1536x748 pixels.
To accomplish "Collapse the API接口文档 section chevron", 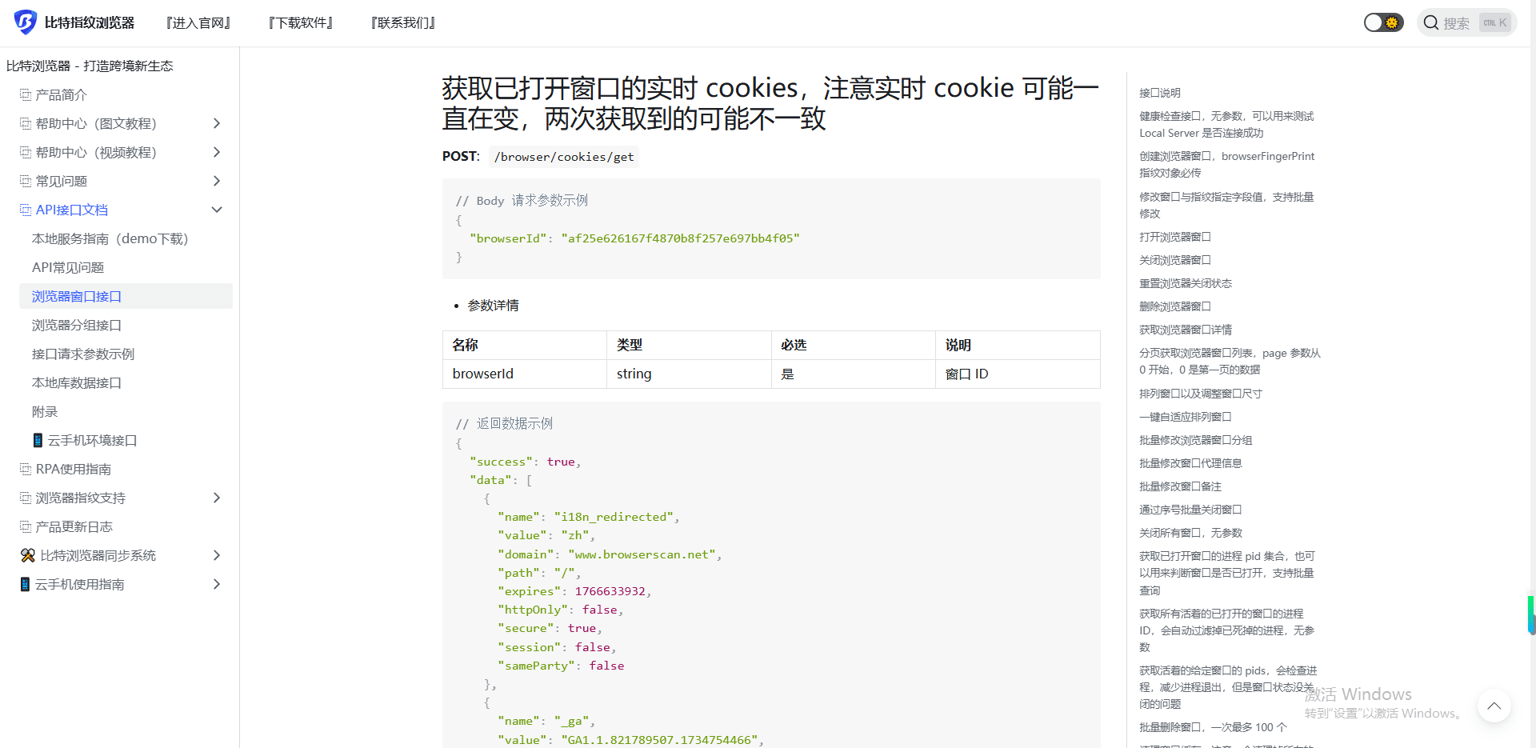I will coord(216,210).
